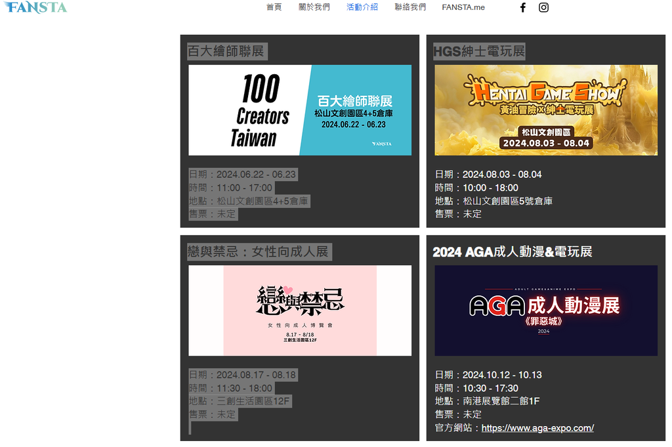Image resolution: width=672 pixels, height=447 pixels.
Task: Open the Instagram icon link
Action: [543, 7]
